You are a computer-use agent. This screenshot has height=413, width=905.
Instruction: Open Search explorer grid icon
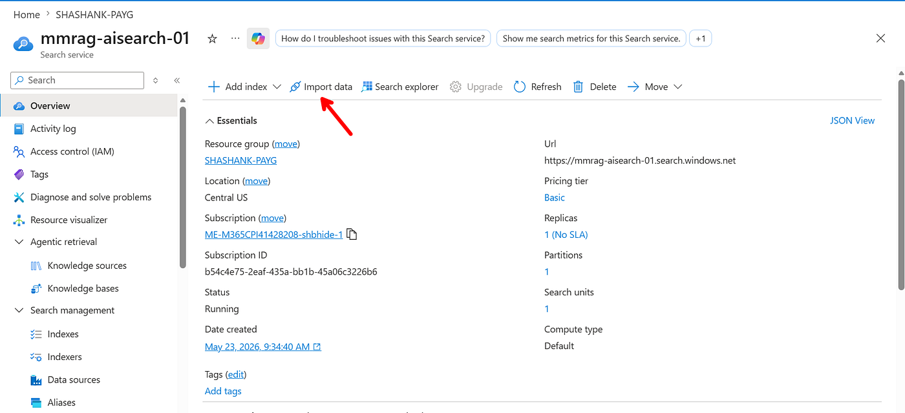click(x=367, y=87)
